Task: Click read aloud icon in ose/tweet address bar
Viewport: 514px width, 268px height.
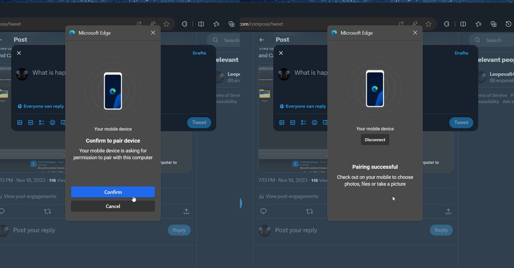Action: pyautogui.click(x=153, y=24)
